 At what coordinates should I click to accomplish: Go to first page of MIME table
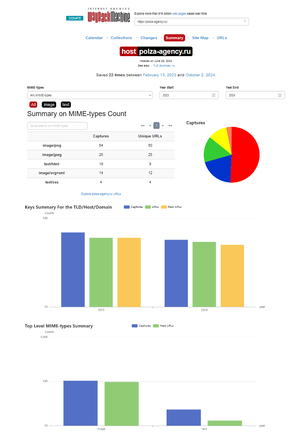point(143,126)
